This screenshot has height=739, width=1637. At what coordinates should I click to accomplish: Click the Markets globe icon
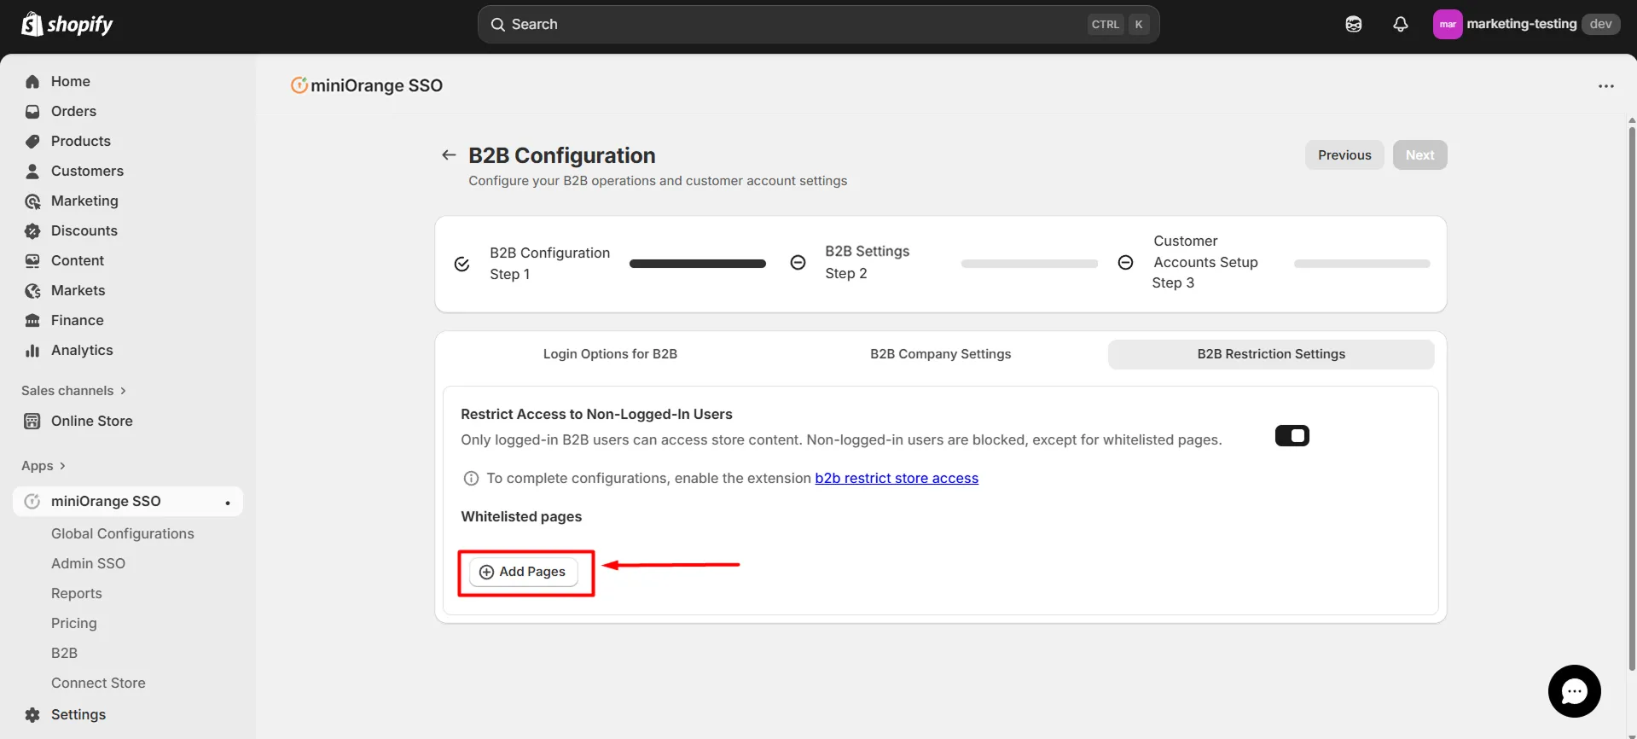click(x=32, y=291)
